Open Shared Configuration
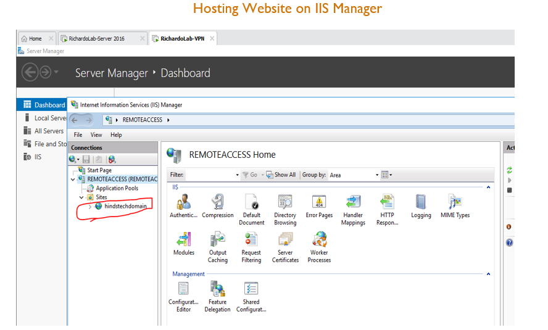The width and height of the screenshot is (548, 330). [x=251, y=297]
